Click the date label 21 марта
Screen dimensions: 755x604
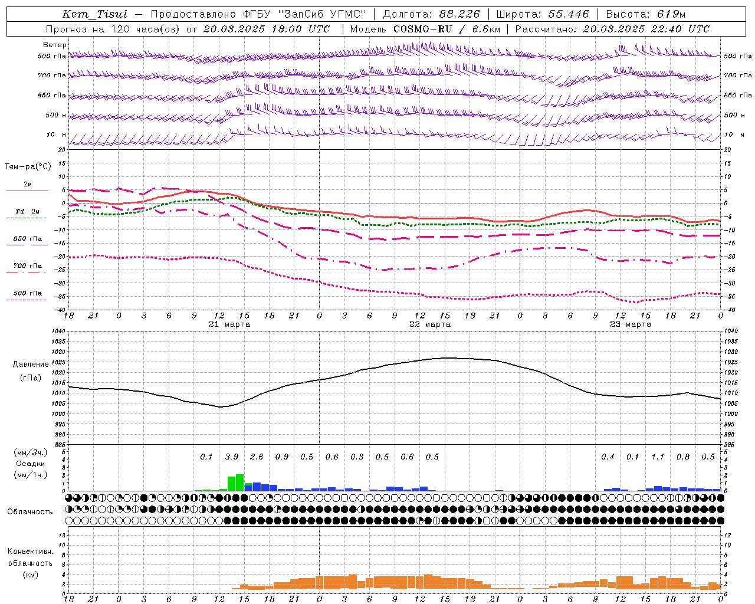tap(229, 324)
